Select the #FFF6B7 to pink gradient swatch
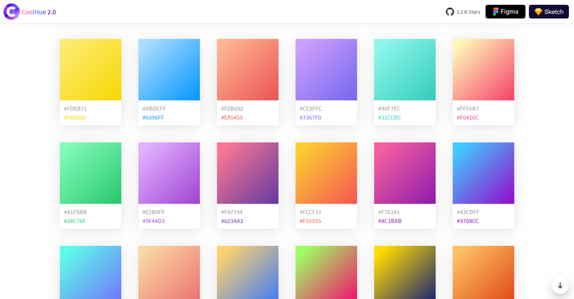 pyautogui.click(x=483, y=70)
